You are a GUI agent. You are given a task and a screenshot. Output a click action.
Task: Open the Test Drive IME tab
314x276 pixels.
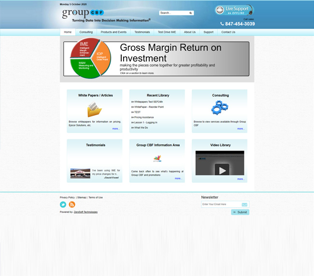point(167,32)
